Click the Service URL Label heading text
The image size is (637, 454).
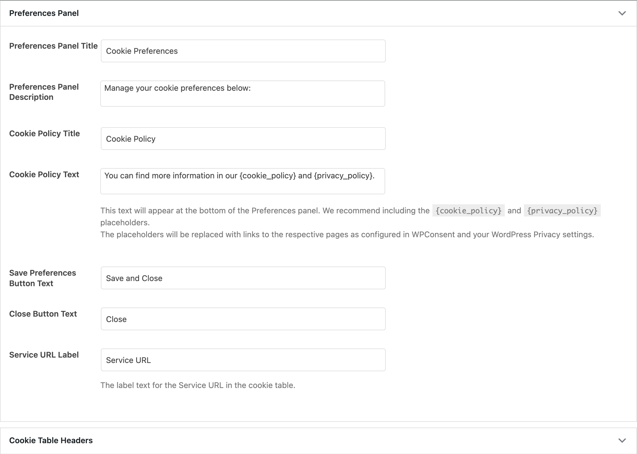click(44, 354)
